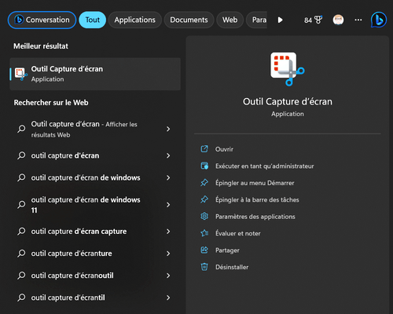Switch to the Applications filter tab
Screen dimensions: 393x314
134,20
